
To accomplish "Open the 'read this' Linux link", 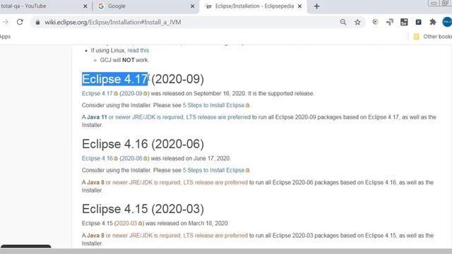I will pos(138,50).
